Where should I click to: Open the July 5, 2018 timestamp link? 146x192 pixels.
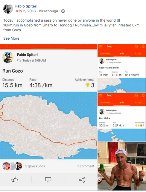pos(25,11)
